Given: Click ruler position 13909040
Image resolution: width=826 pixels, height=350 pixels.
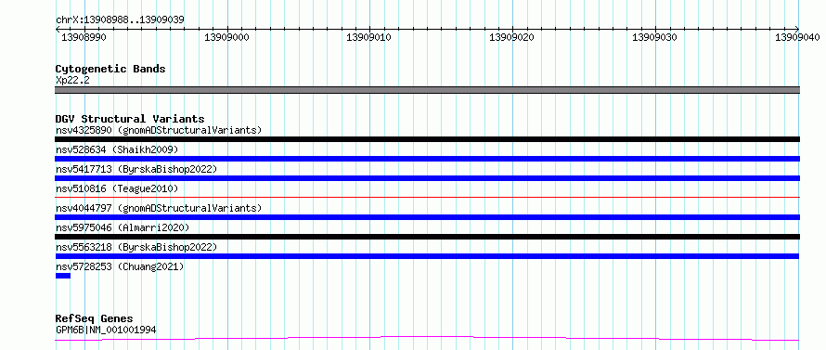Looking at the screenshot, I should coord(797,37).
